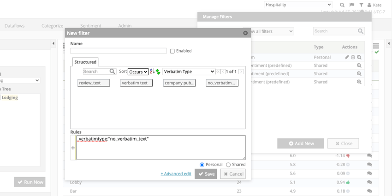Cancel the new filter dialog
This screenshot has height=196, width=392.
point(233,174)
